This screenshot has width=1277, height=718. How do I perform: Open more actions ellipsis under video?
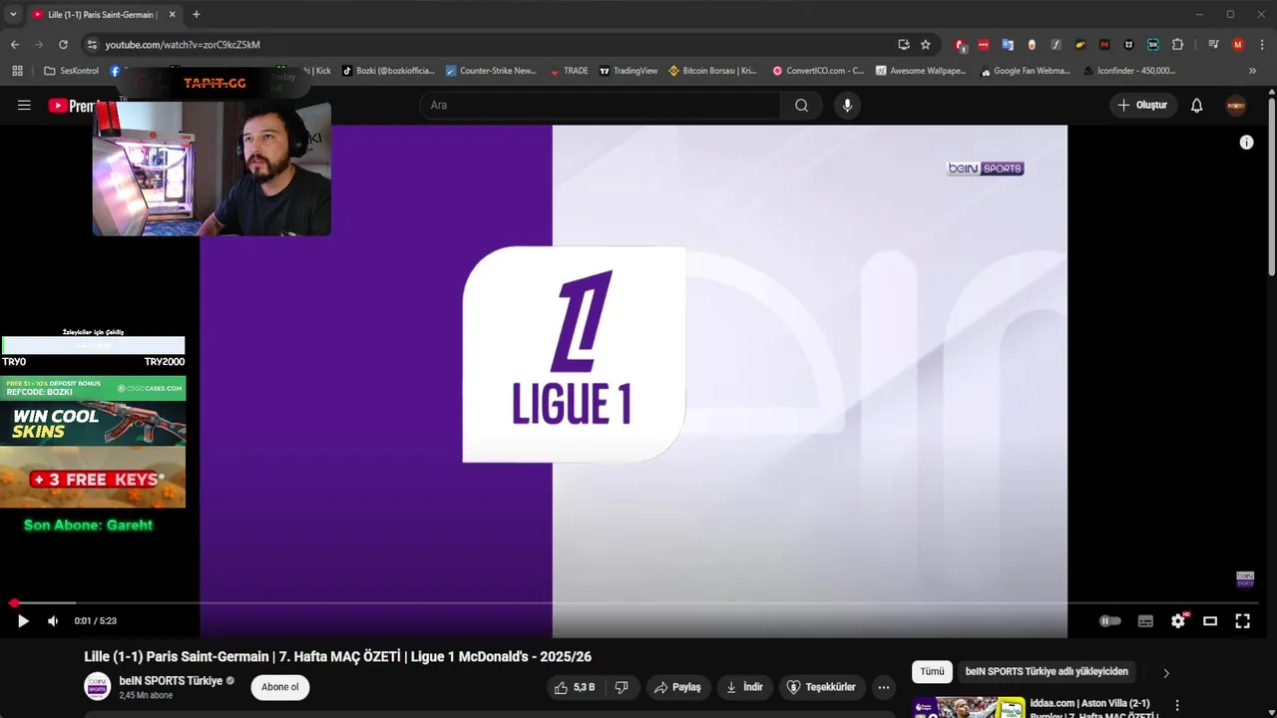coord(883,687)
